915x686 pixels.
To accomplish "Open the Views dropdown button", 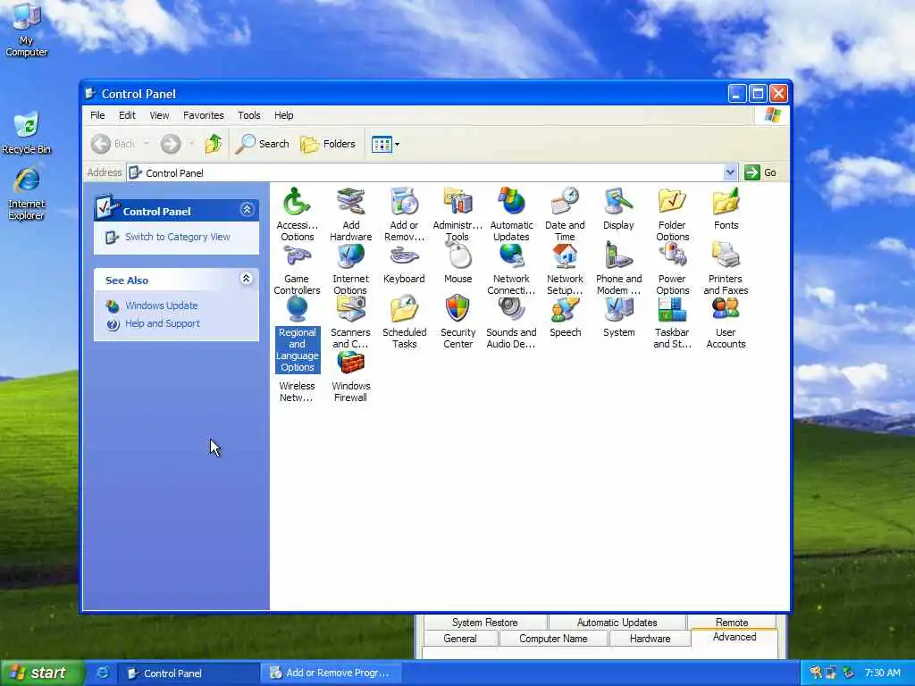I will (x=385, y=144).
